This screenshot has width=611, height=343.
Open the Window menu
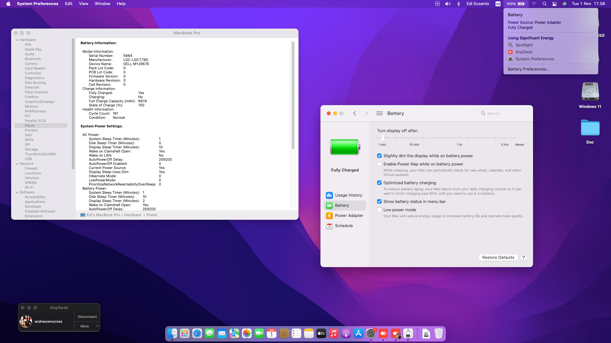tap(102, 4)
